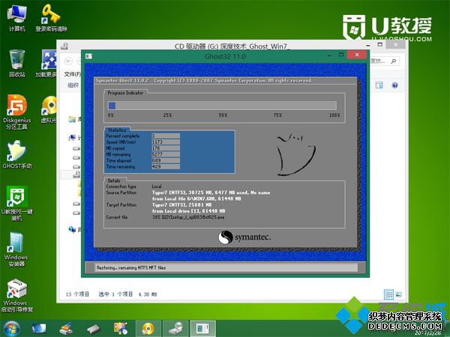Open the 计算机 desktop icon

[17, 18]
